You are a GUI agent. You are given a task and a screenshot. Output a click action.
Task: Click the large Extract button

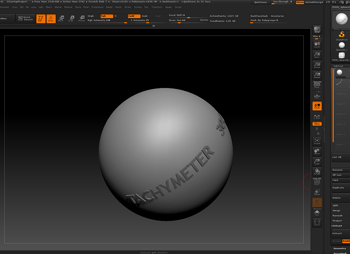click(341, 233)
